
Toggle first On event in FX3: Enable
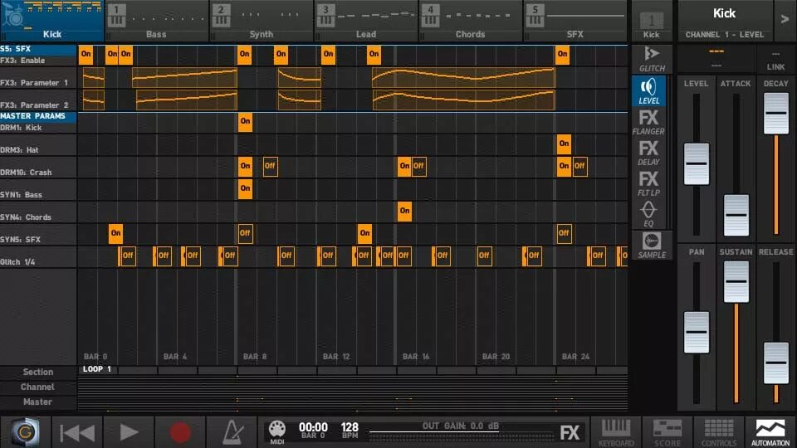pos(86,55)
